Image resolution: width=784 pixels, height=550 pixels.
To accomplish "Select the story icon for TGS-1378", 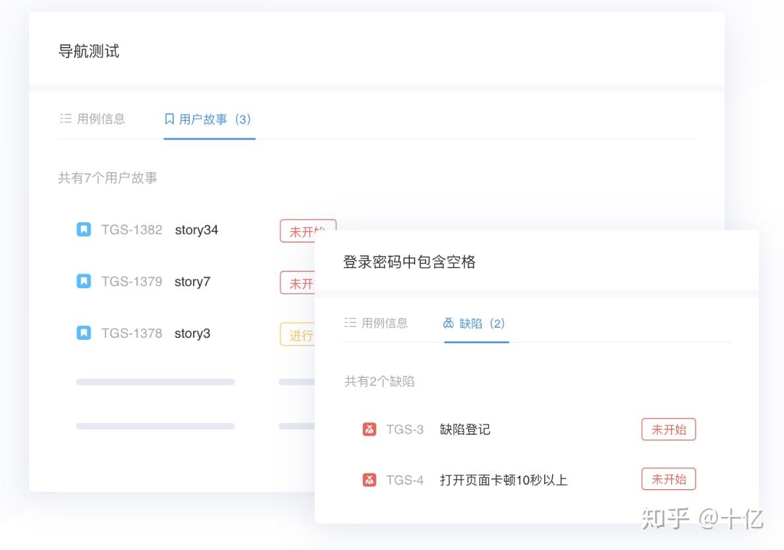I will point(83,333).
